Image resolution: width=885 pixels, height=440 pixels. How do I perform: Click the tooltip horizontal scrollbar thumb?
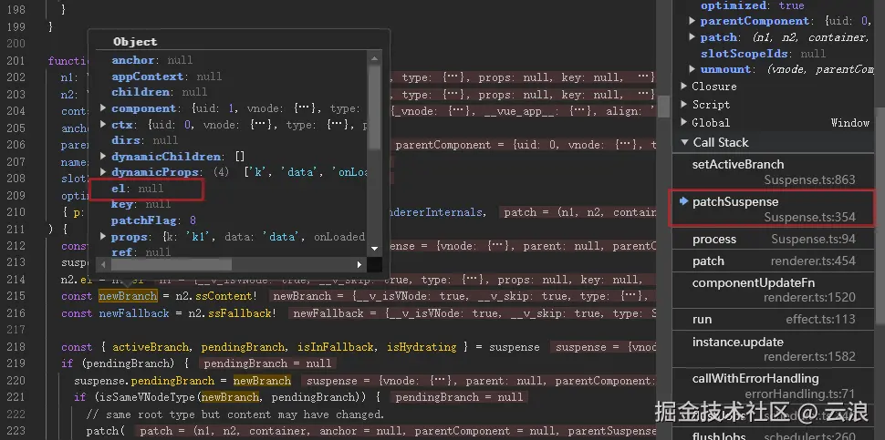(170, 264)
